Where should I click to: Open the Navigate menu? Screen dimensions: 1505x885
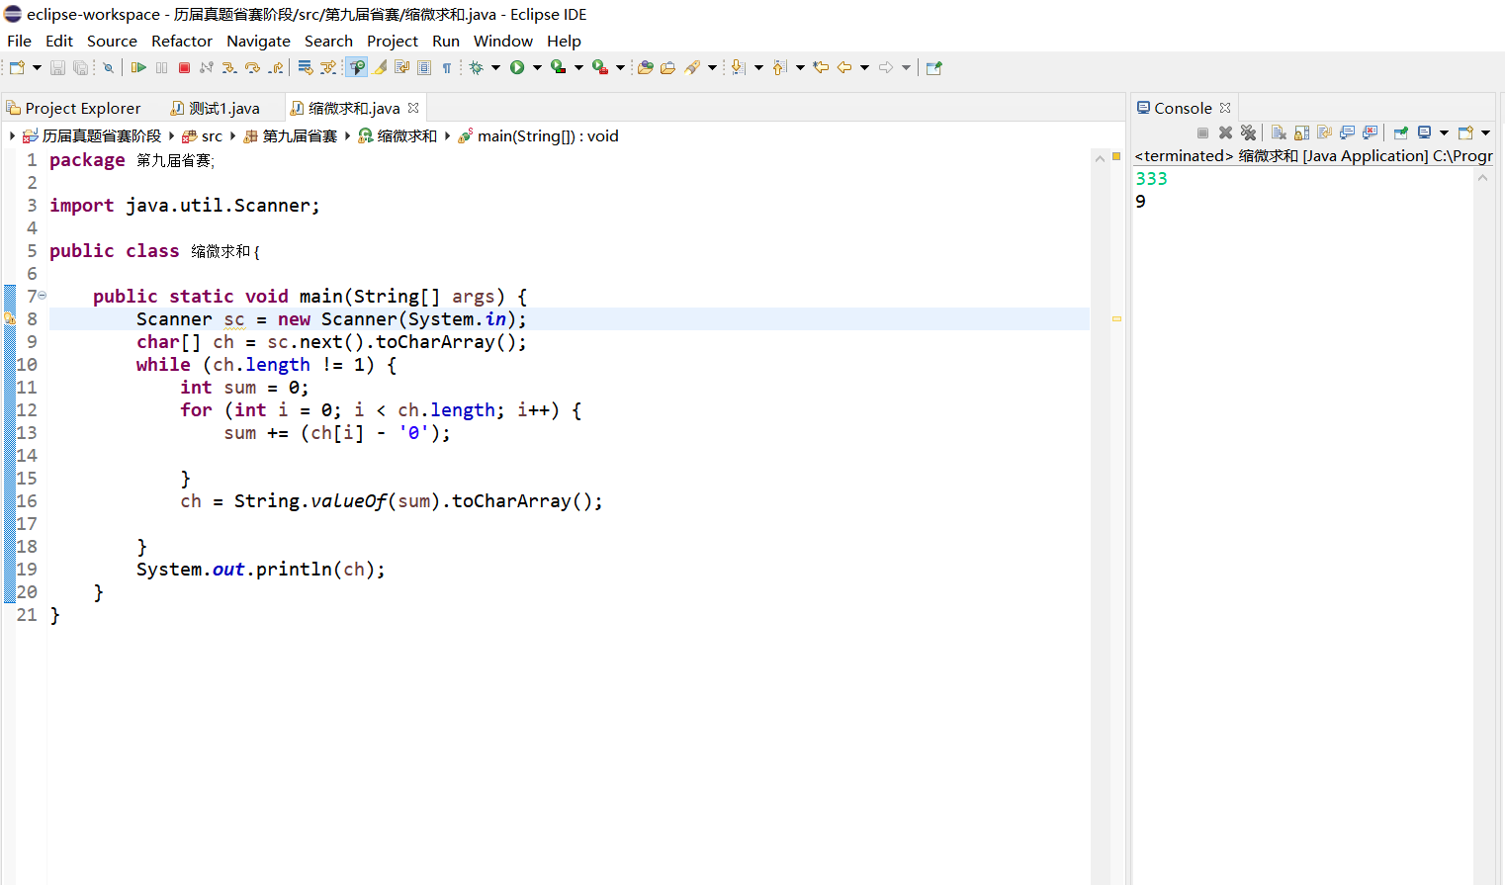point(258,41)
